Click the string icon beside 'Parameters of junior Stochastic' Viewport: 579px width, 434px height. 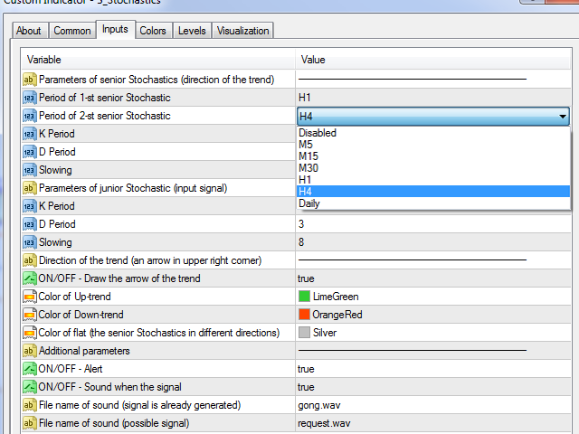30,188
